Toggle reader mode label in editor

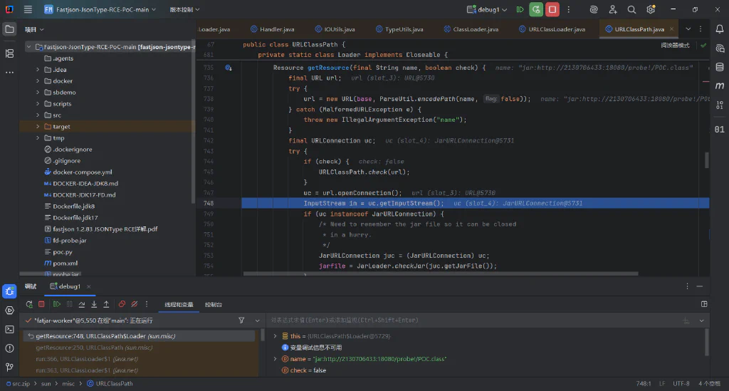675,46
